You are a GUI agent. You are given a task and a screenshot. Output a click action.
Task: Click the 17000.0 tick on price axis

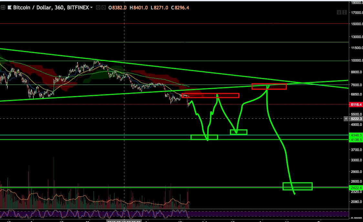tap(357, 13)
